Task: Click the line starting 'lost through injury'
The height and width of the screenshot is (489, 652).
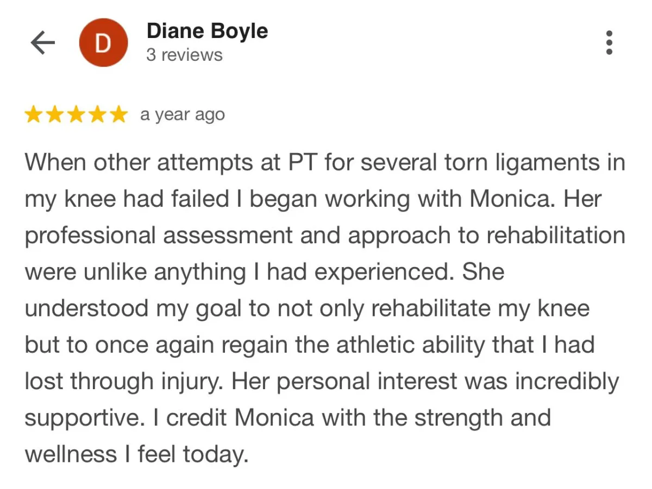Action: tap(322, 382)
